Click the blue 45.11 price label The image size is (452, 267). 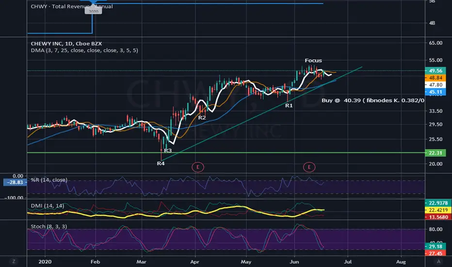tap(436, 92)
